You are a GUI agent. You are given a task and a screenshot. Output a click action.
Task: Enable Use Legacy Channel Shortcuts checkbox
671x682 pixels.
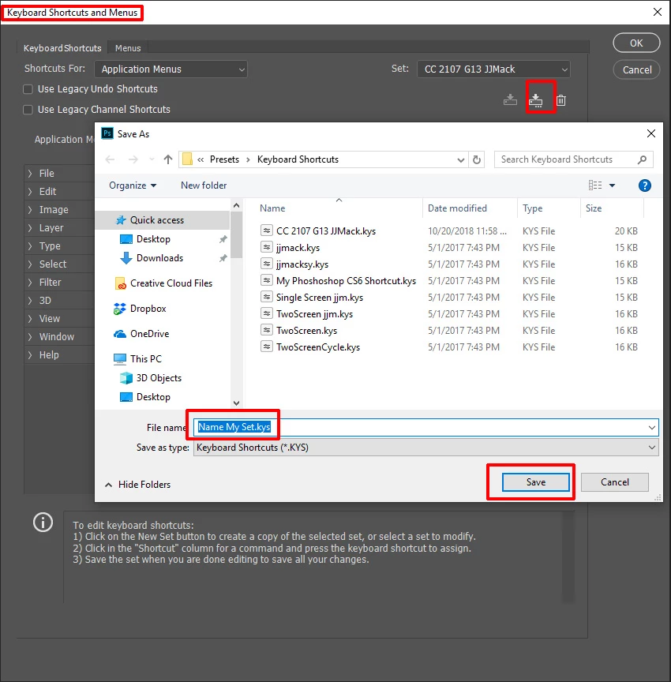(28, 110)
